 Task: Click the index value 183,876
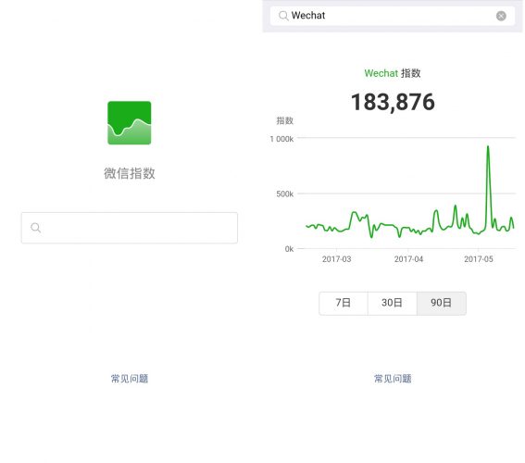[x=393, y=102]
